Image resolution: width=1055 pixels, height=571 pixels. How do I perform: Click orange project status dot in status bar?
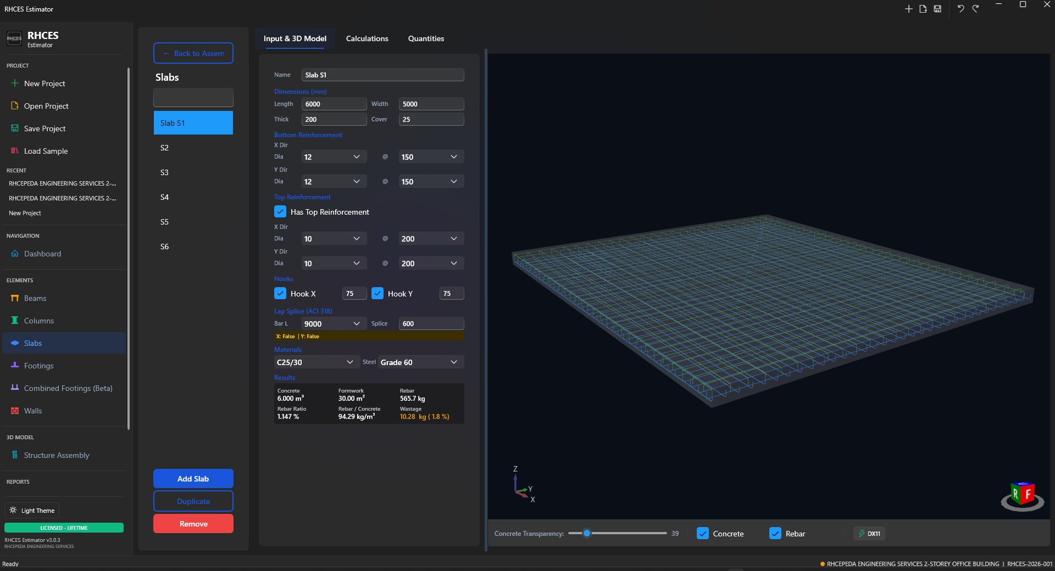pyautogui.click(x=823, y=564)
